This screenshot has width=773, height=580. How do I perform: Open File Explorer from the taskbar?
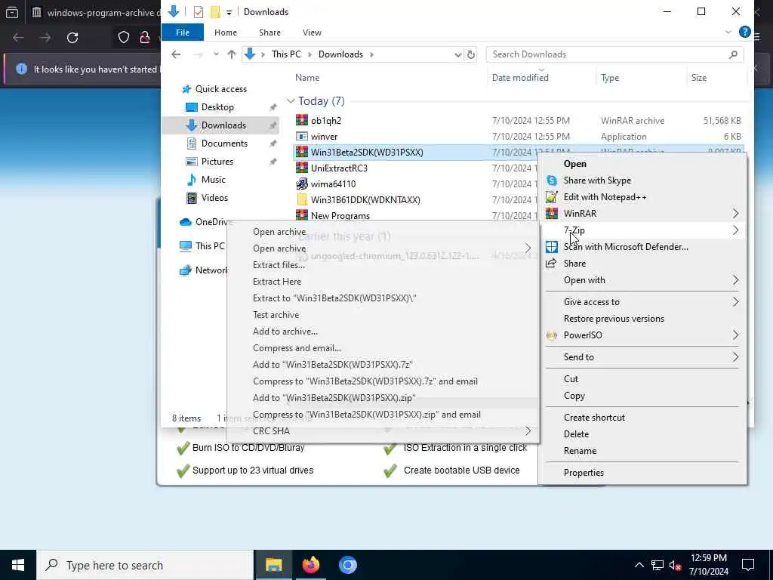tap(273, 565)
